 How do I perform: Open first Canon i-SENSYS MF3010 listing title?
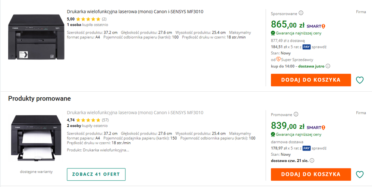tap(135, 12)
